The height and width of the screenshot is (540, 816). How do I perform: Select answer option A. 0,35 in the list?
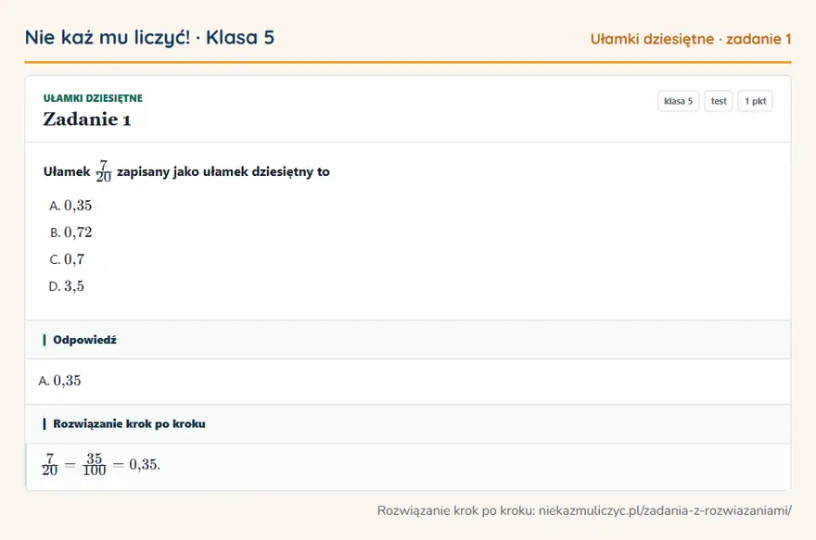pyautogui.click(x=70, y=206)
